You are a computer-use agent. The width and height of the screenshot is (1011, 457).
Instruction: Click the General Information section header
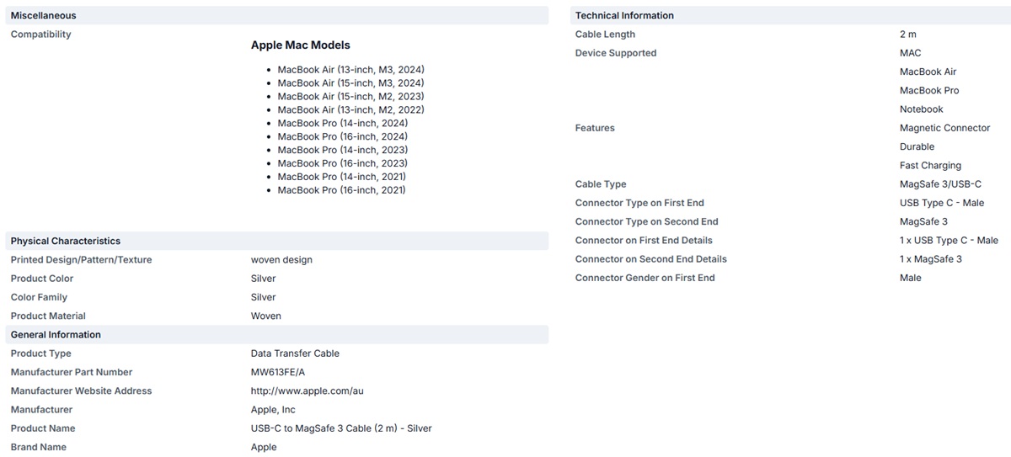click(56, 334)
